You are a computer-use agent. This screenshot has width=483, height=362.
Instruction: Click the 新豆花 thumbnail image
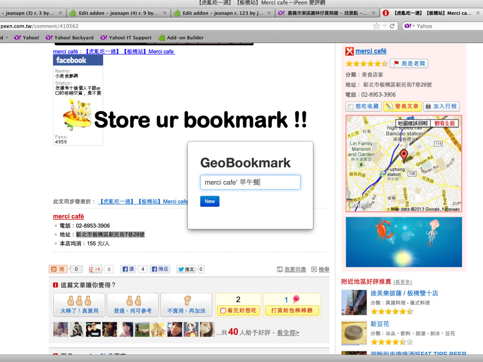pos(354,333)
